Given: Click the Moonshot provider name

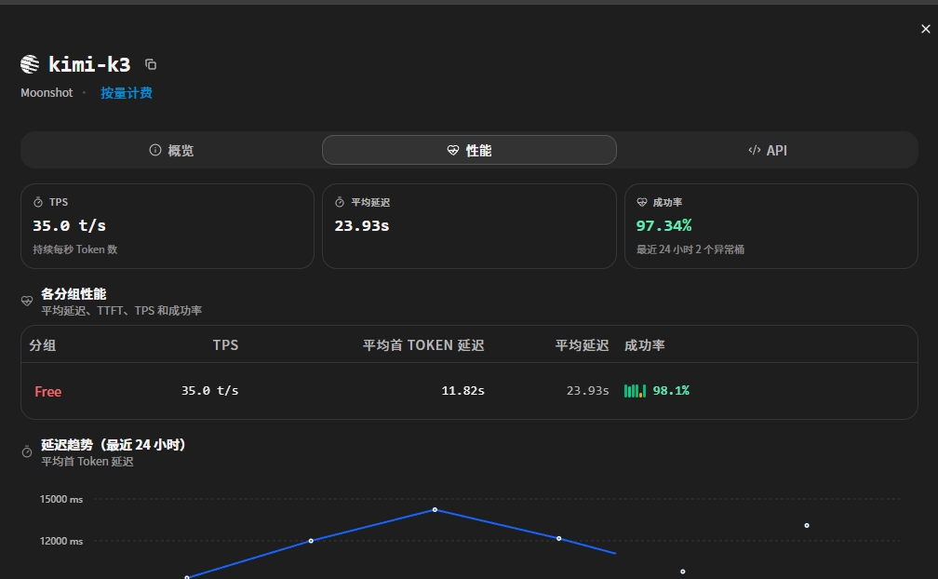Looking at the screenshot, I should click(47, 93).
